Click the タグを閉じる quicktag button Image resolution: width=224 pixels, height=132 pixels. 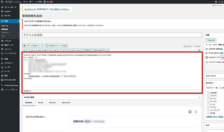(87, 50)
